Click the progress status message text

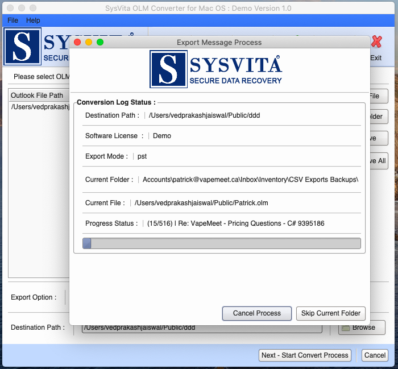click(236, 223)
